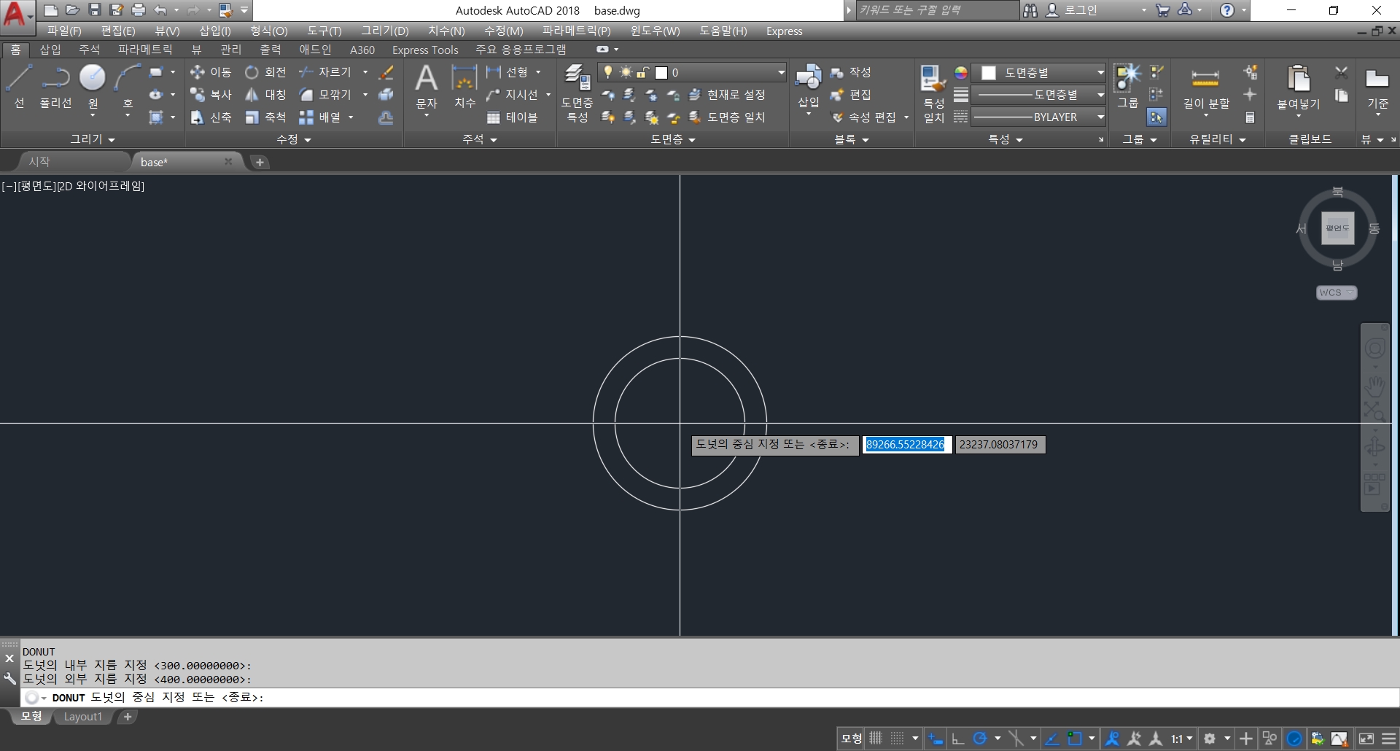Toggle grid display in status bar
The width and height of the screenshot is (1400, 751).
click(876, 739)
